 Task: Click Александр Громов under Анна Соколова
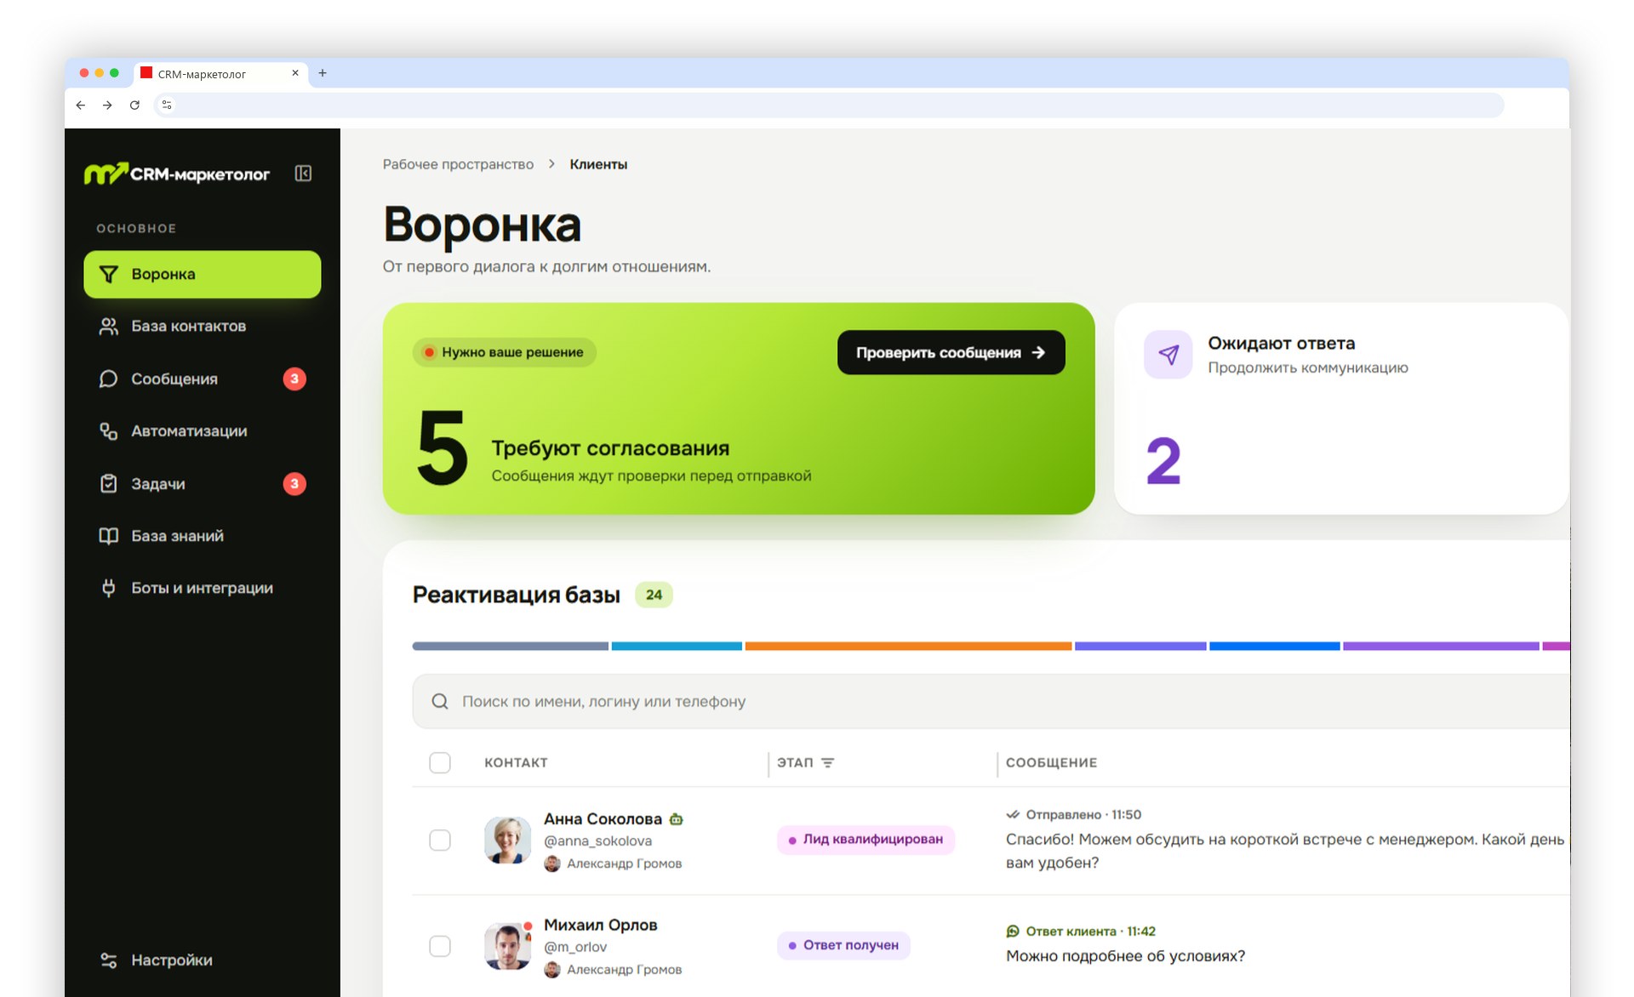(624, 863)
